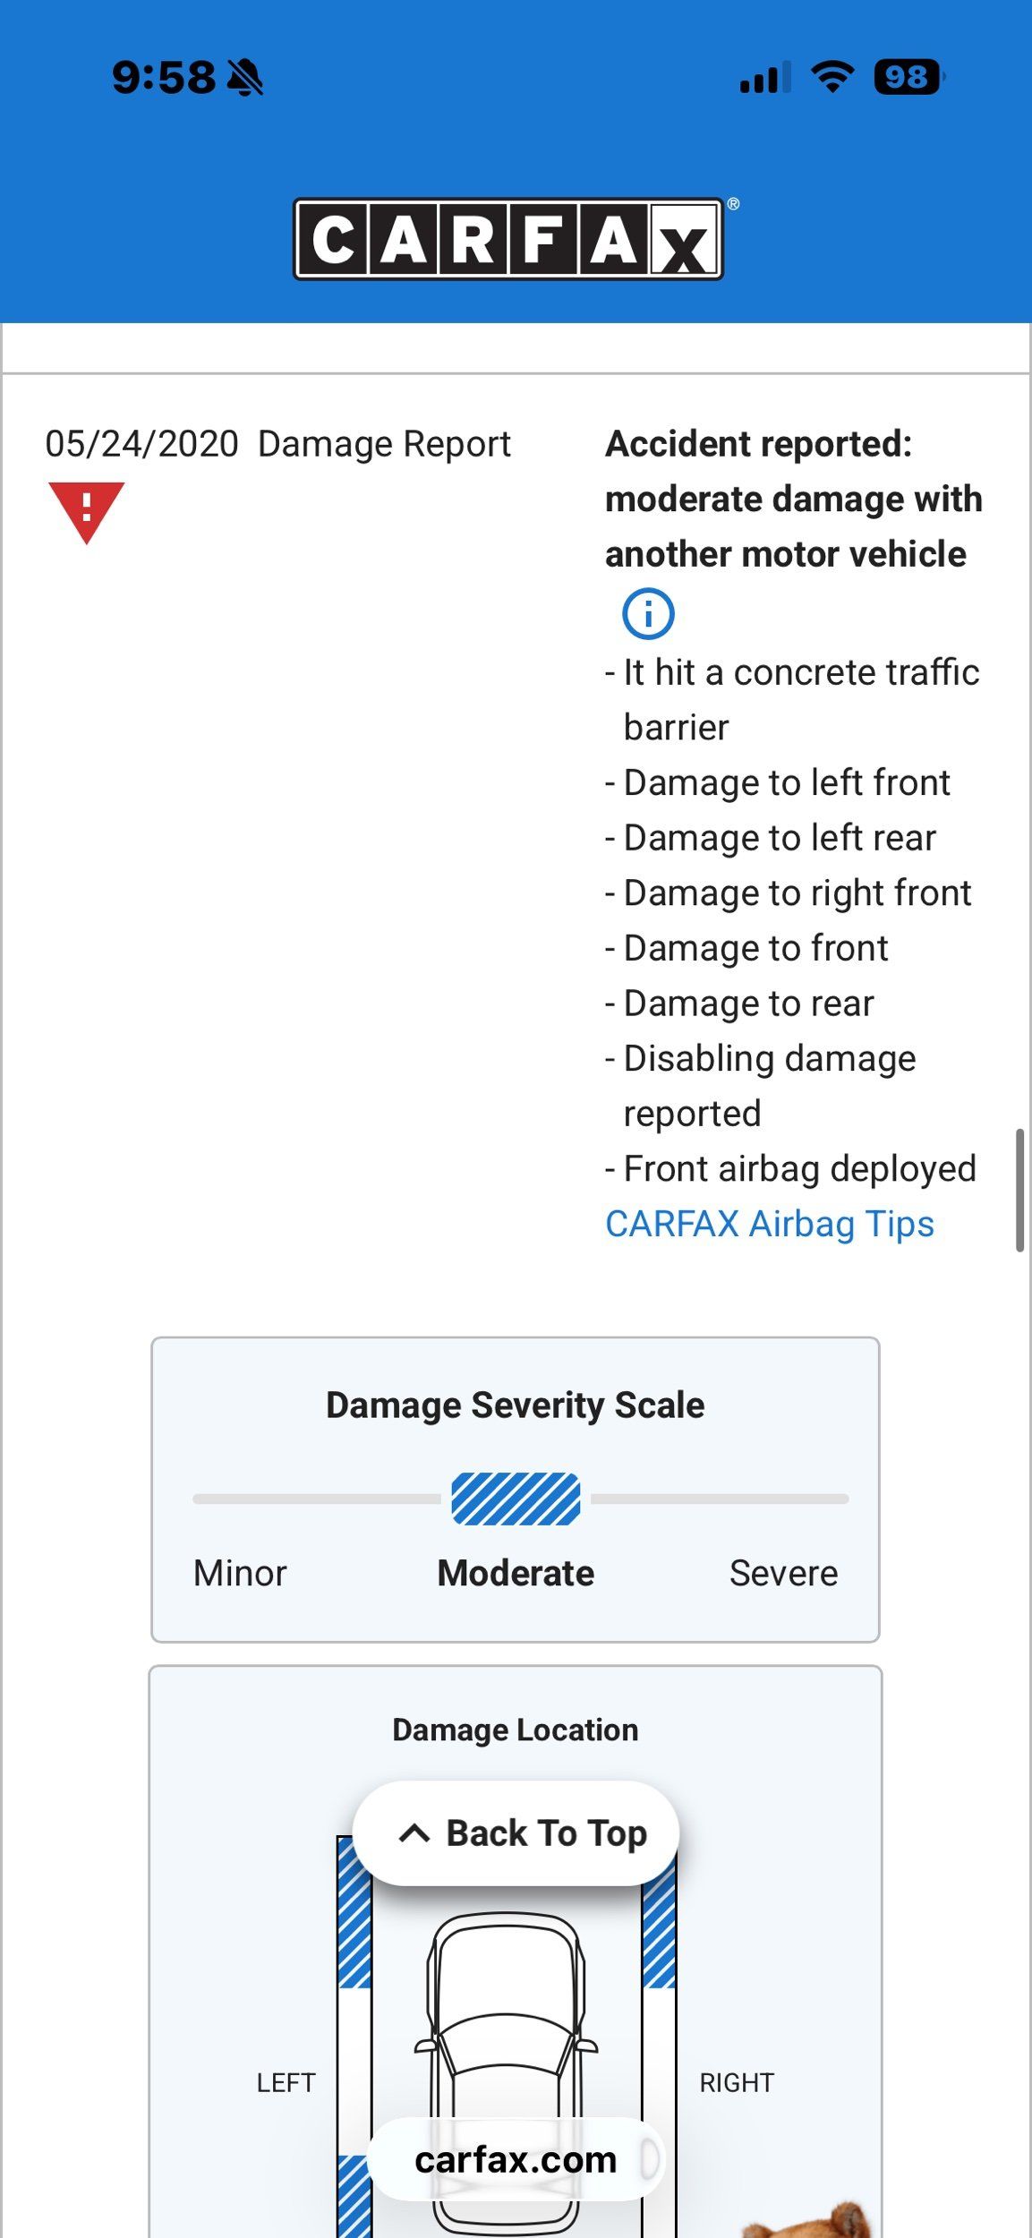Tap the red damage warning triangle
The image size is (1032, 2238).
click(86, 510)
